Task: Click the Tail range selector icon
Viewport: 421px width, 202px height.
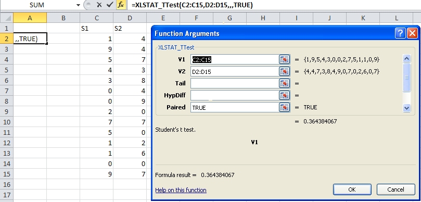Action: click(284, 83)
